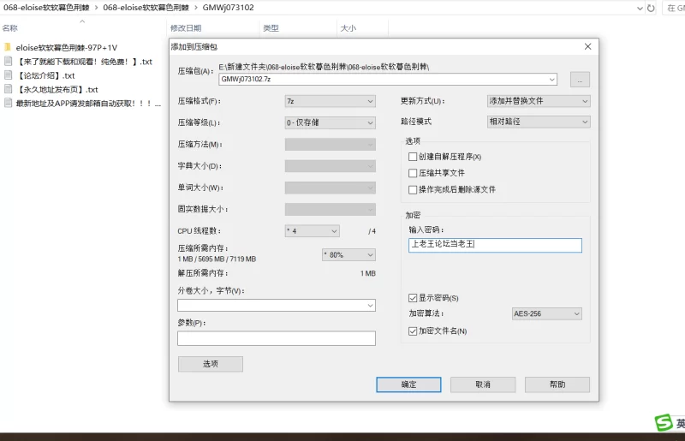685x441 pixels.
Task: Click the 取消 button
Action: pos(483,385)
